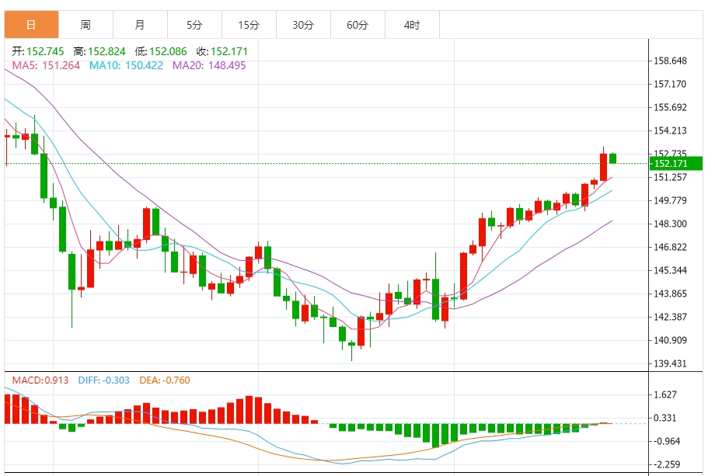Click the 145.344 price axis label
The image size is (715, 476).
coord(670,270)
